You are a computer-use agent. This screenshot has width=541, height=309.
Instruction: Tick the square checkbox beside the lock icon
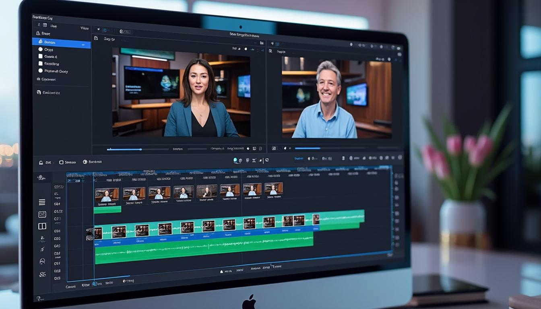(61, 162)
